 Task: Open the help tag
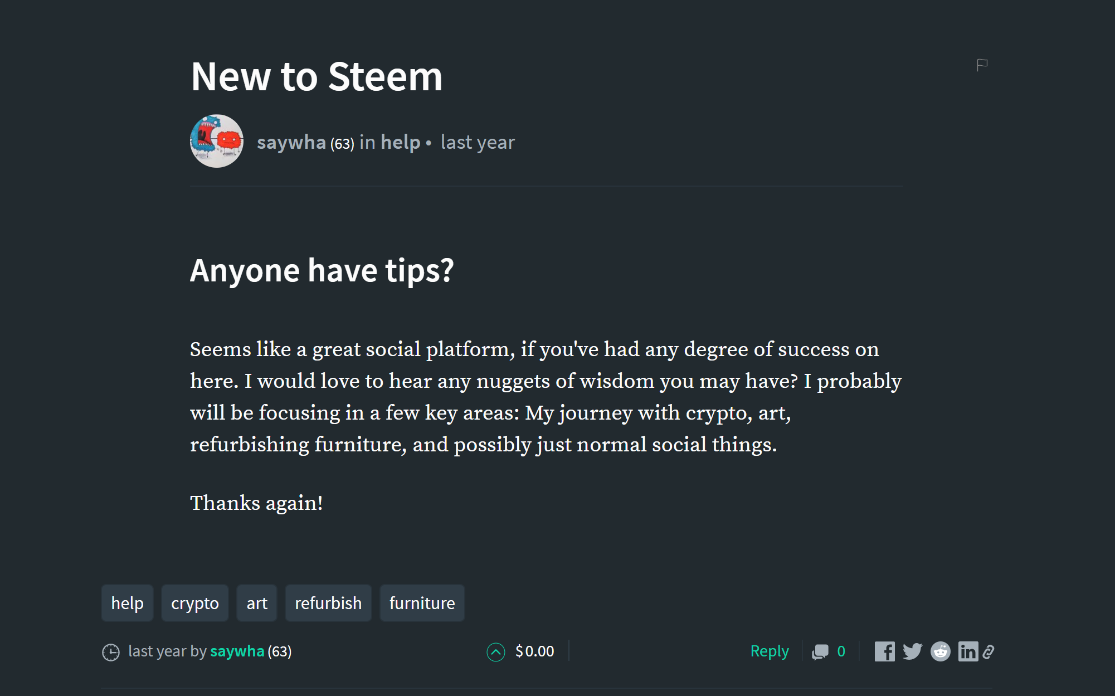point(127,603)
